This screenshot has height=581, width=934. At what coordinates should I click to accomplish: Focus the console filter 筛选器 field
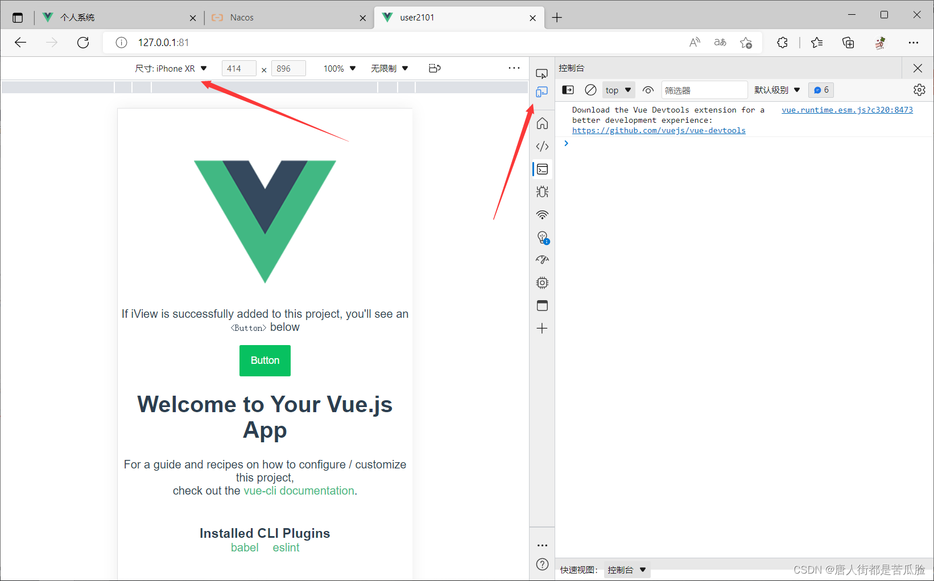[x=704, y=90]
